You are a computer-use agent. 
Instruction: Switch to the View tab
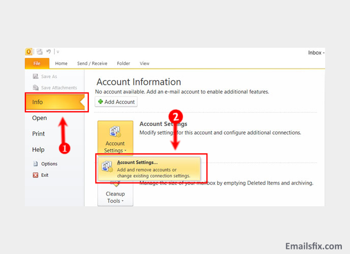pos(145,63)
